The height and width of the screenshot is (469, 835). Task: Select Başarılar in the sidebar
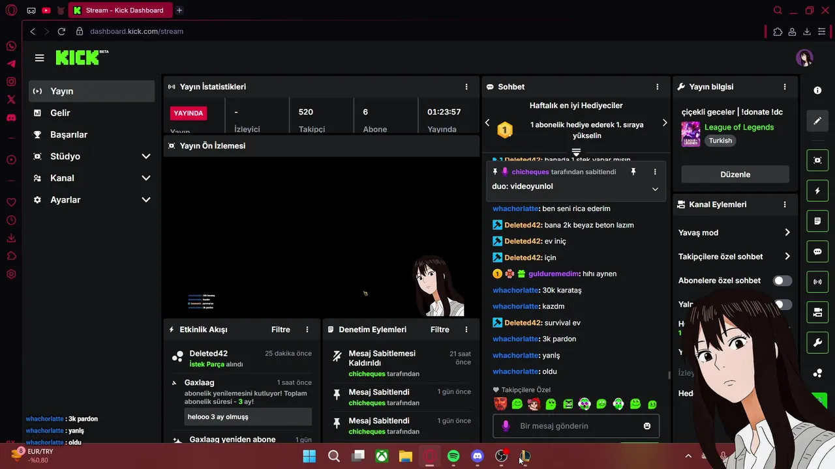coord(91,134)
